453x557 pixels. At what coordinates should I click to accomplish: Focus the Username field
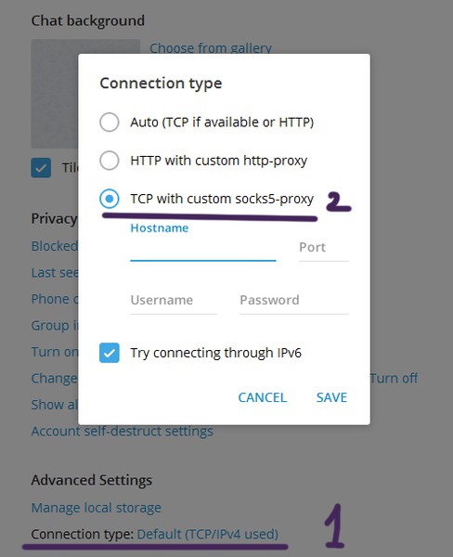point(174,301)
